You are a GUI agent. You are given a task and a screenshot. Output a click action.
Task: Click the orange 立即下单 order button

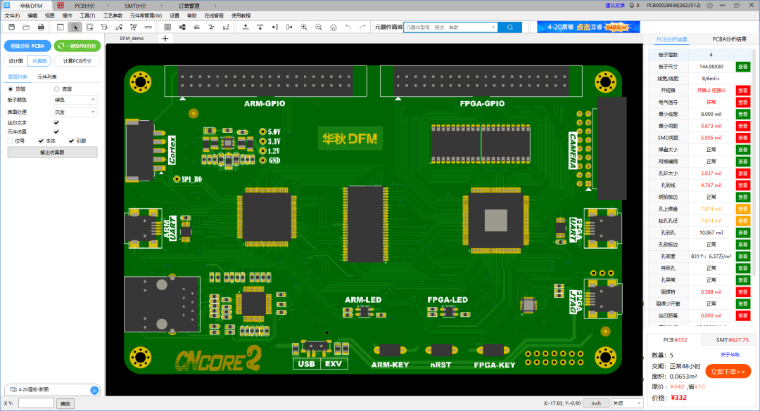(728, 371)
